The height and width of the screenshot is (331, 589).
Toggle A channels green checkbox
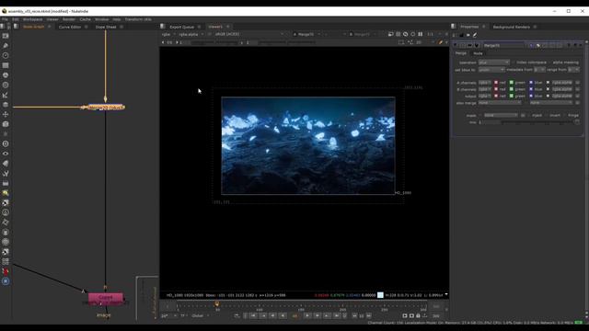coord(512,83)
